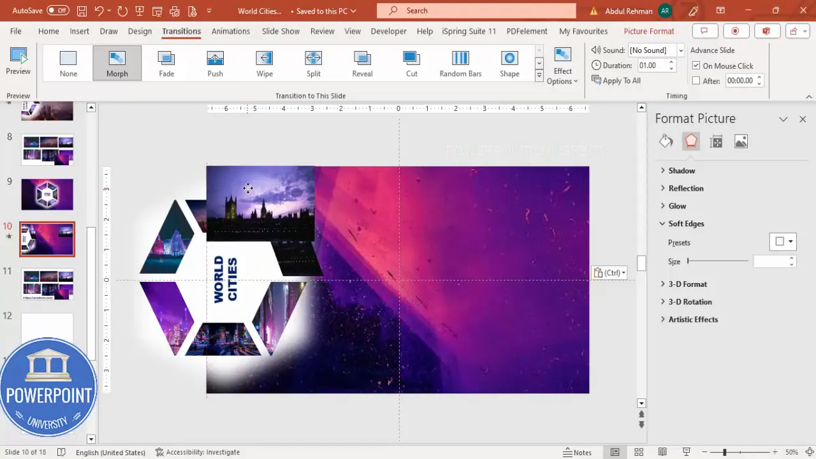The image size is (816, 459).
Task: Collapse the Soft Edges section
Action: pyautogui.click(x=686, y=224)
